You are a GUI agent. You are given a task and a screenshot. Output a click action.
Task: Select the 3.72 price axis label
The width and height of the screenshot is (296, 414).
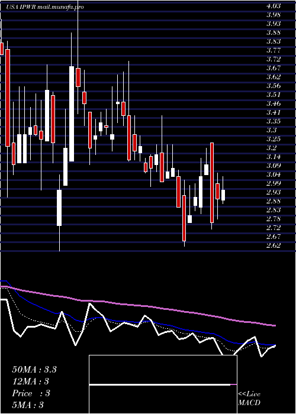(274, 59)
